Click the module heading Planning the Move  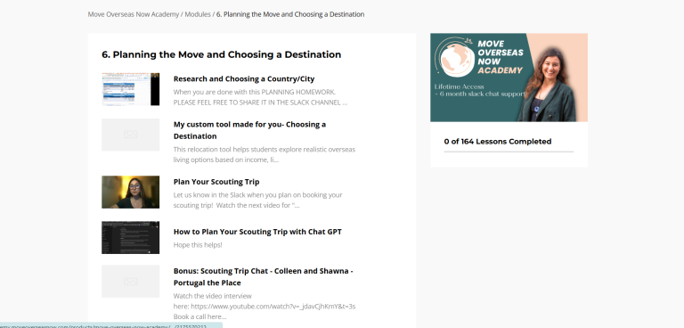(x=222, y=54)
